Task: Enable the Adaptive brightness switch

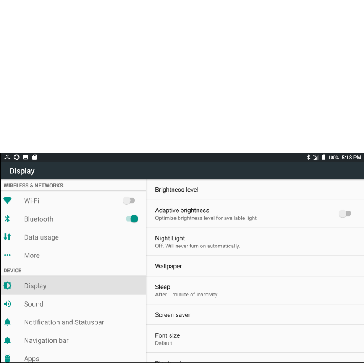Action: point(345,214)
